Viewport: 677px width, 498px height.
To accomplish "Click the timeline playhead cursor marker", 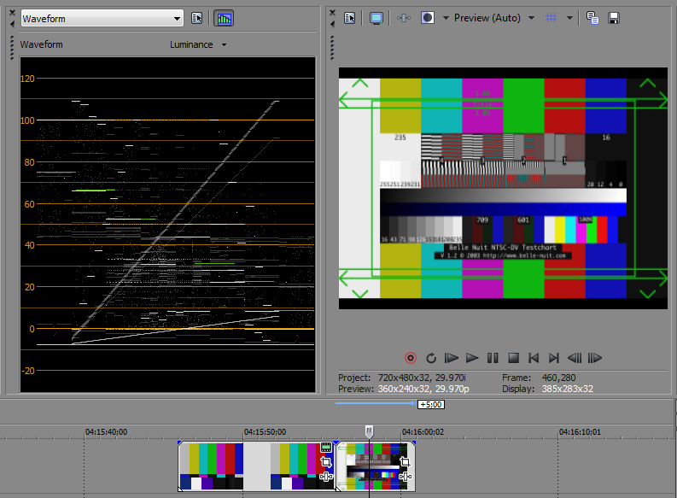I will (x=369, y=431).
